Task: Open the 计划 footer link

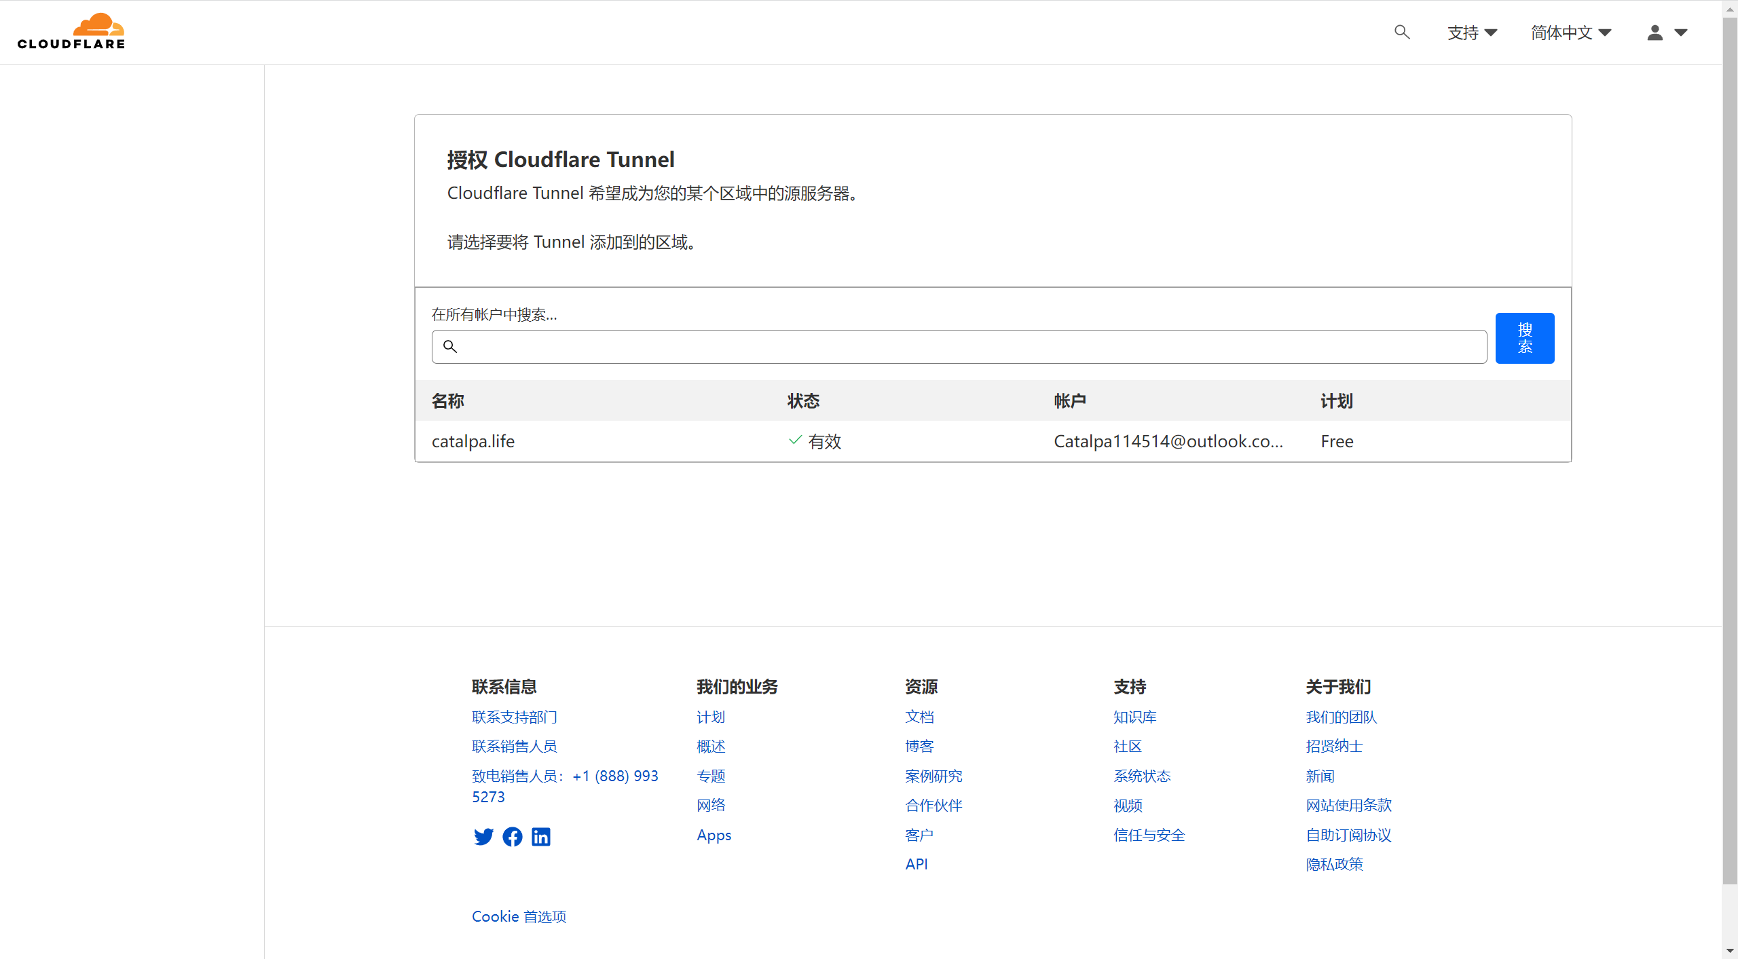Action: [x=711, y=717]
